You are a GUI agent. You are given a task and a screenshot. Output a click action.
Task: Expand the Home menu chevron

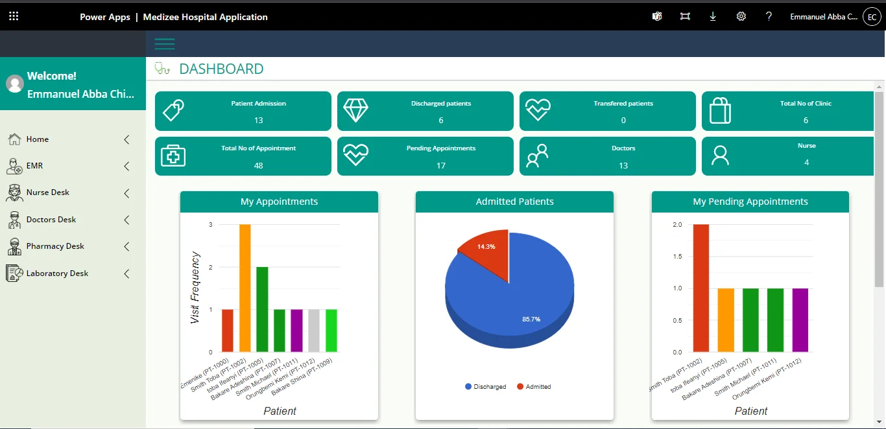[x=126, y=139]
